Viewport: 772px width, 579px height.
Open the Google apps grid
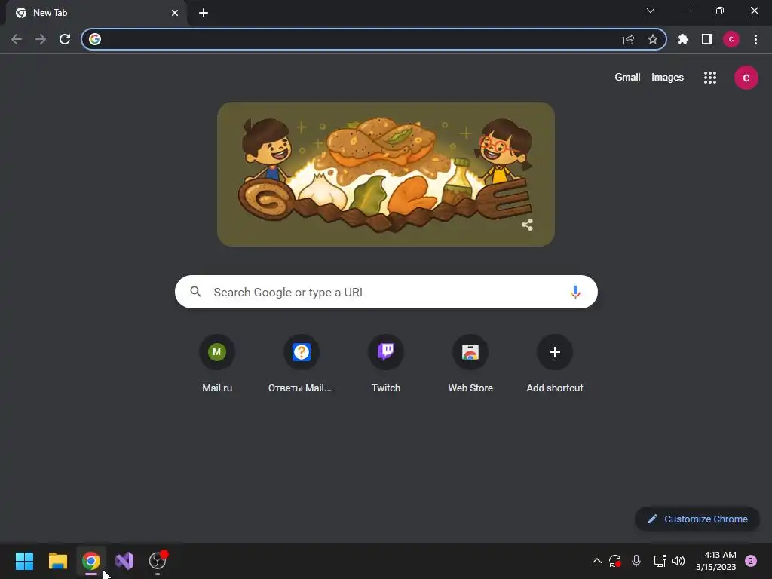[710, 78]
